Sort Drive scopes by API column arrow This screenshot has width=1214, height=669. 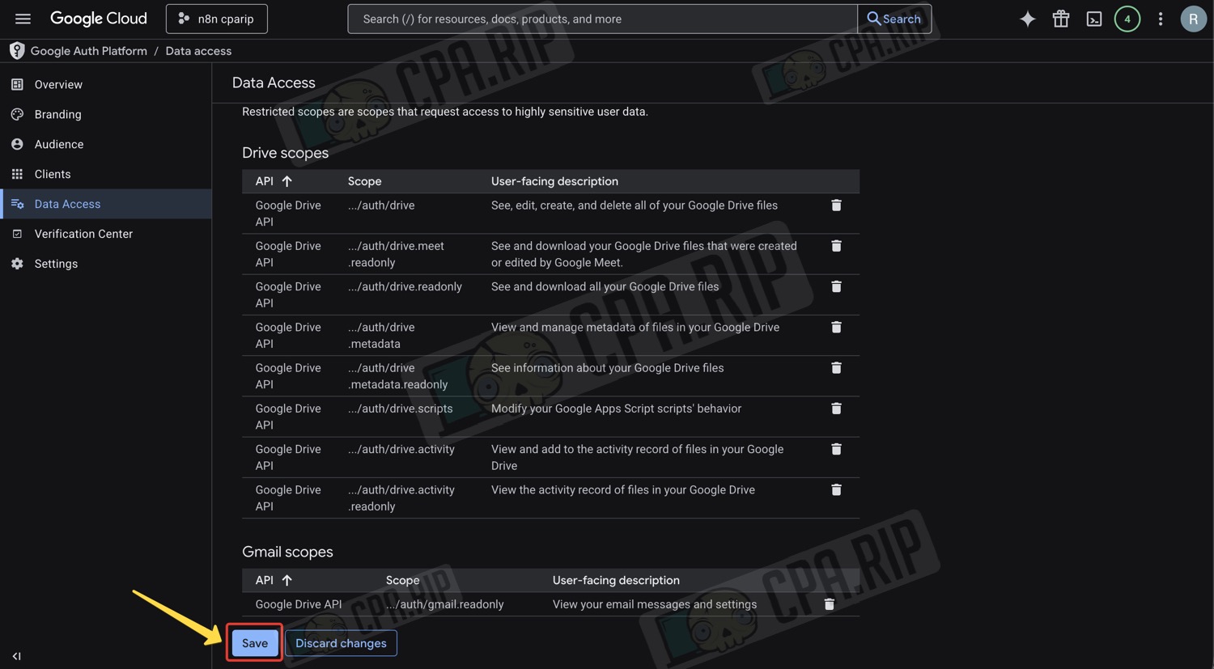click(287, 181)
